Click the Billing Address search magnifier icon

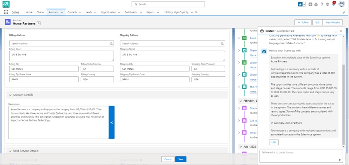(x=111, y=44)
